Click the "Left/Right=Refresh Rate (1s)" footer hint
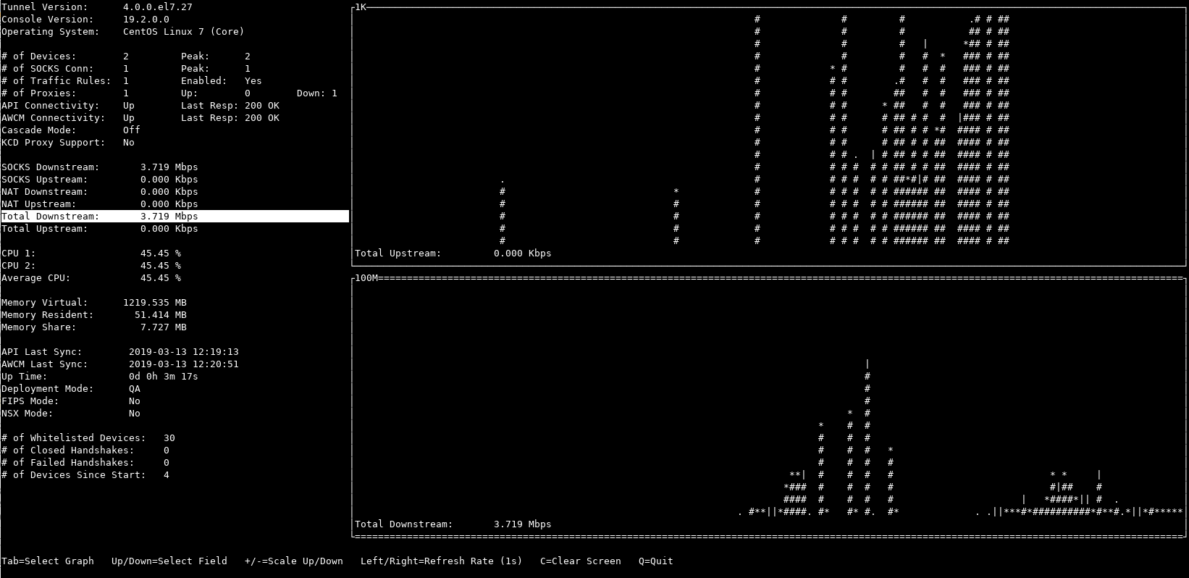The width and height of the screenshot is (1189, 578). click(442, 561)
